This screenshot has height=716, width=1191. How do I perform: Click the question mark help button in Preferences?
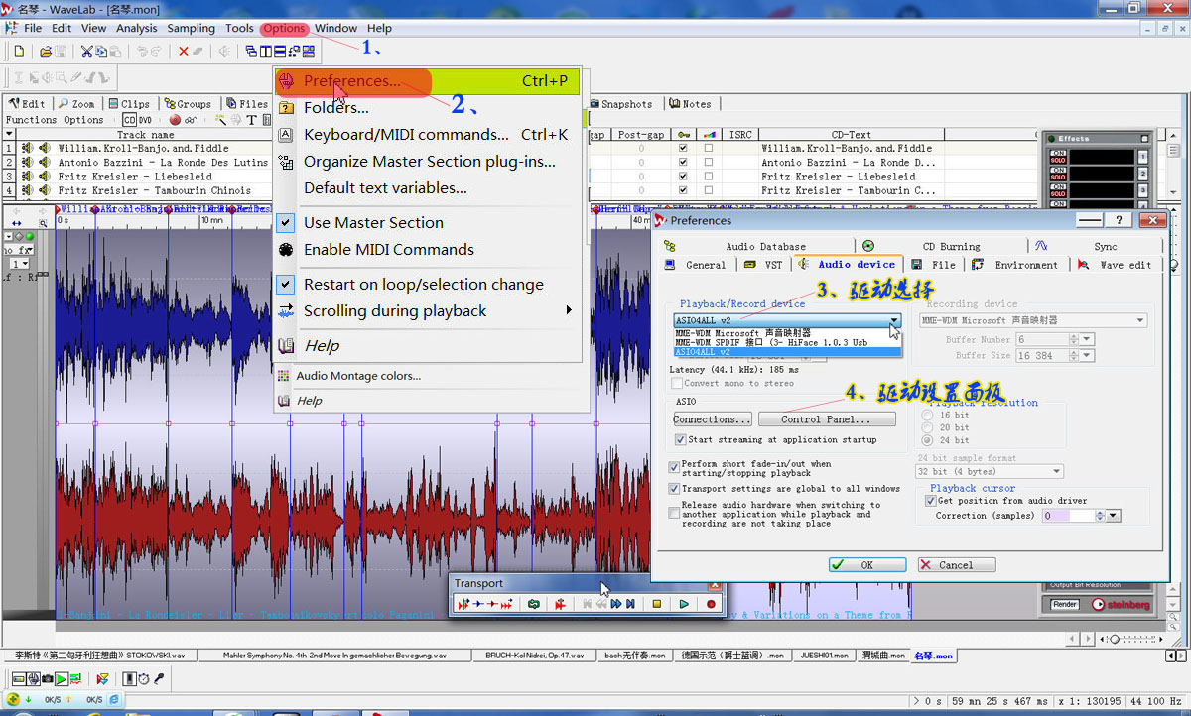[x=1120, y=220]
